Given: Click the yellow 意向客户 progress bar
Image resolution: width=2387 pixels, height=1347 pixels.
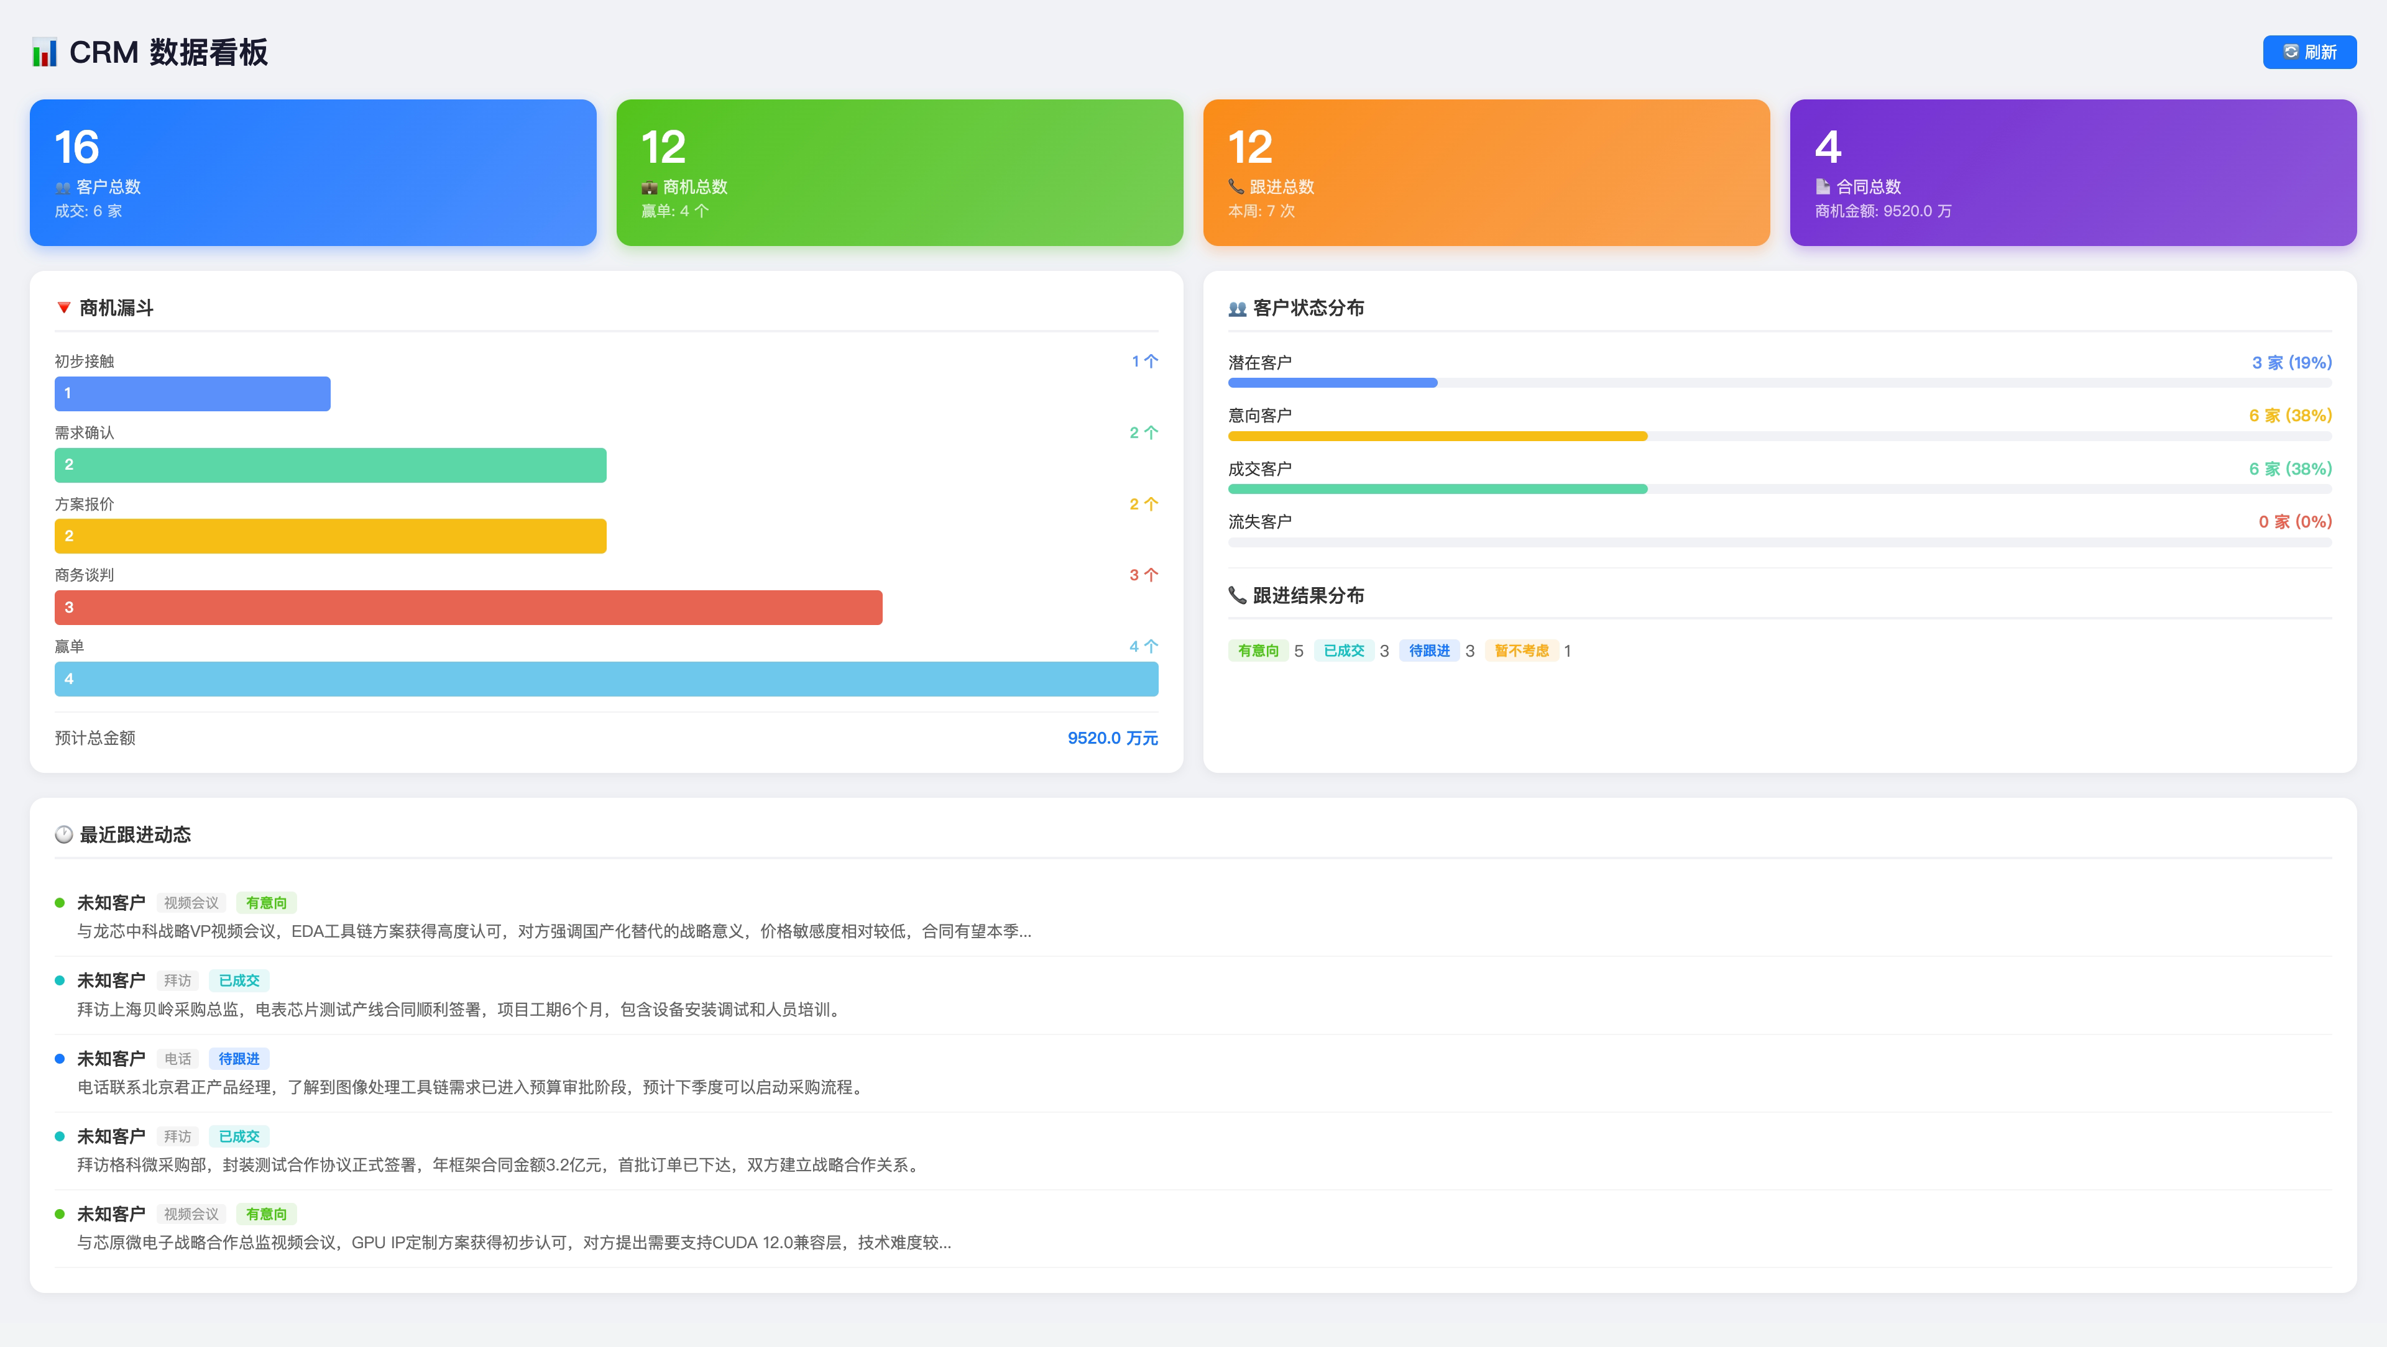Looking at the screenshot, I should (1437, 436).
